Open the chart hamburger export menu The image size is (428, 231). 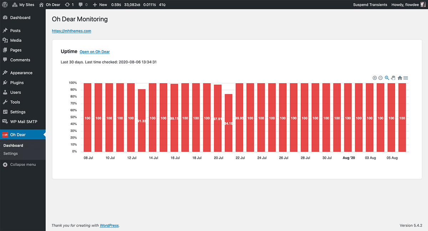point(406,78)
